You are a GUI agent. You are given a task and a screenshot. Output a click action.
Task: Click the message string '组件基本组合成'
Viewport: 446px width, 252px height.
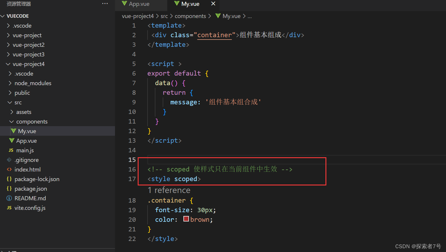(233, 102)
